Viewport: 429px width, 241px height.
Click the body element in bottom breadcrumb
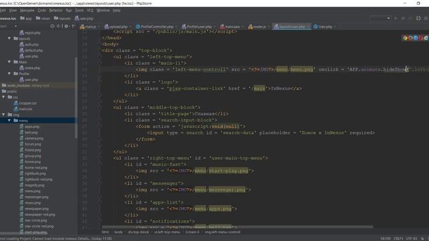119,232
